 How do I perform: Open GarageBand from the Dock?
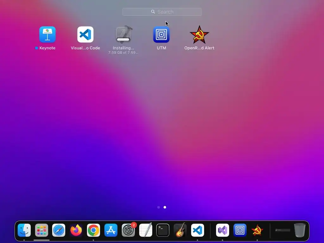click(x=180, y=230)
